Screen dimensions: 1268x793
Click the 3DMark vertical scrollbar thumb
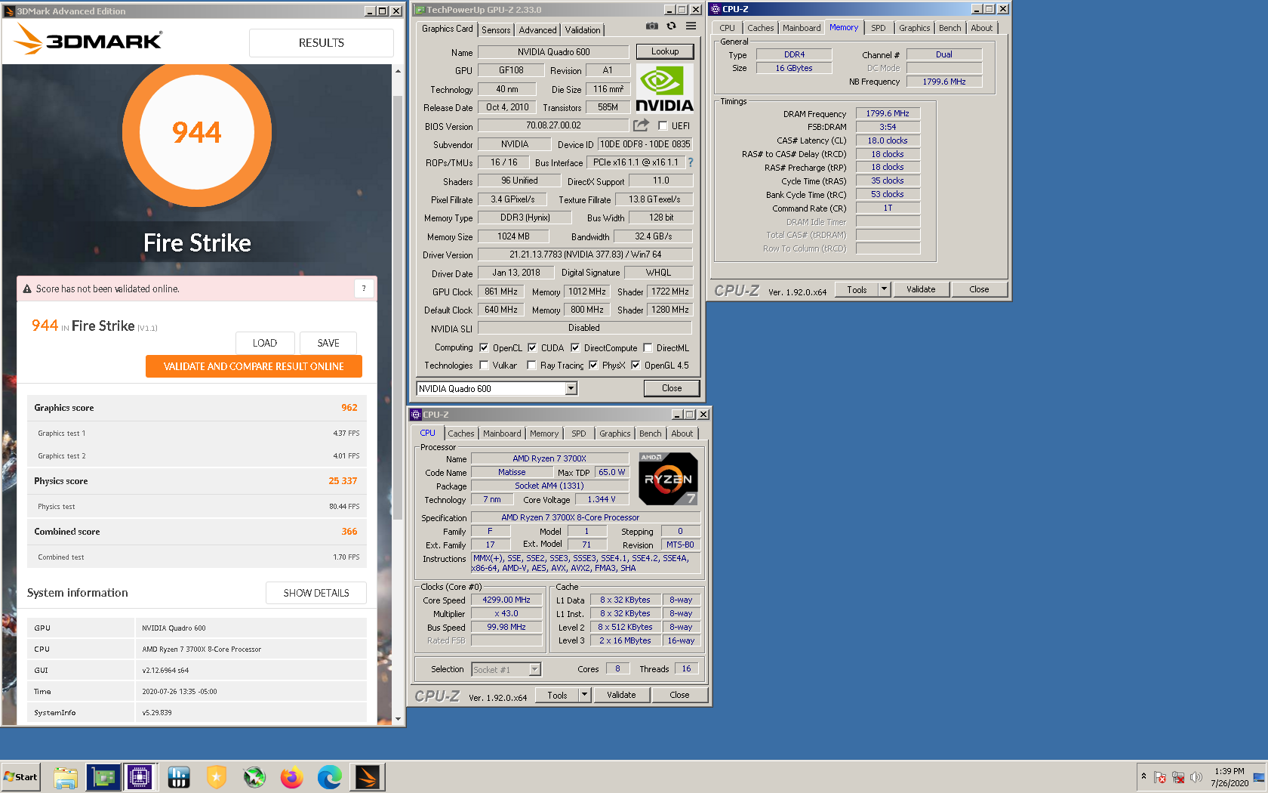point(398,306)
